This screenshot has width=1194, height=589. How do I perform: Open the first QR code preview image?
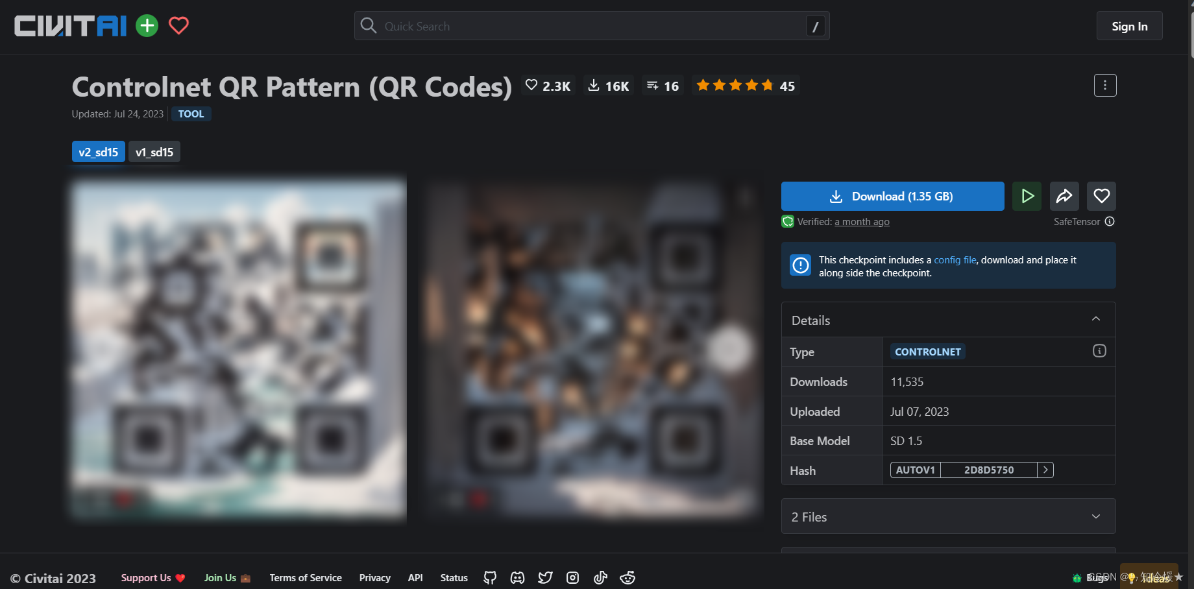coord(239,349)
